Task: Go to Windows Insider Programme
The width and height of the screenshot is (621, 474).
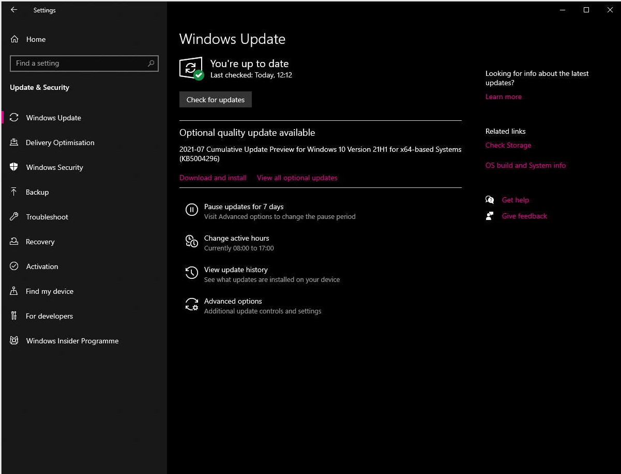Action: (x=72, y=341)
